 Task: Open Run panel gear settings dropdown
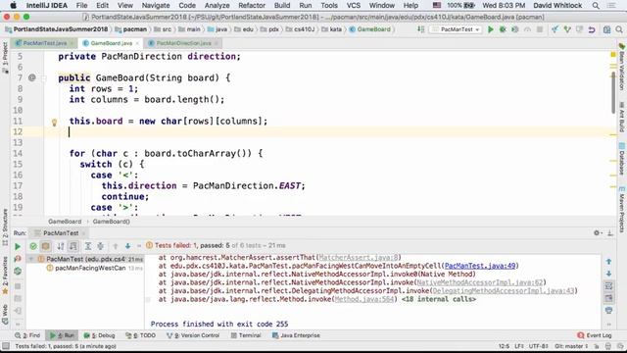[598, 233]
